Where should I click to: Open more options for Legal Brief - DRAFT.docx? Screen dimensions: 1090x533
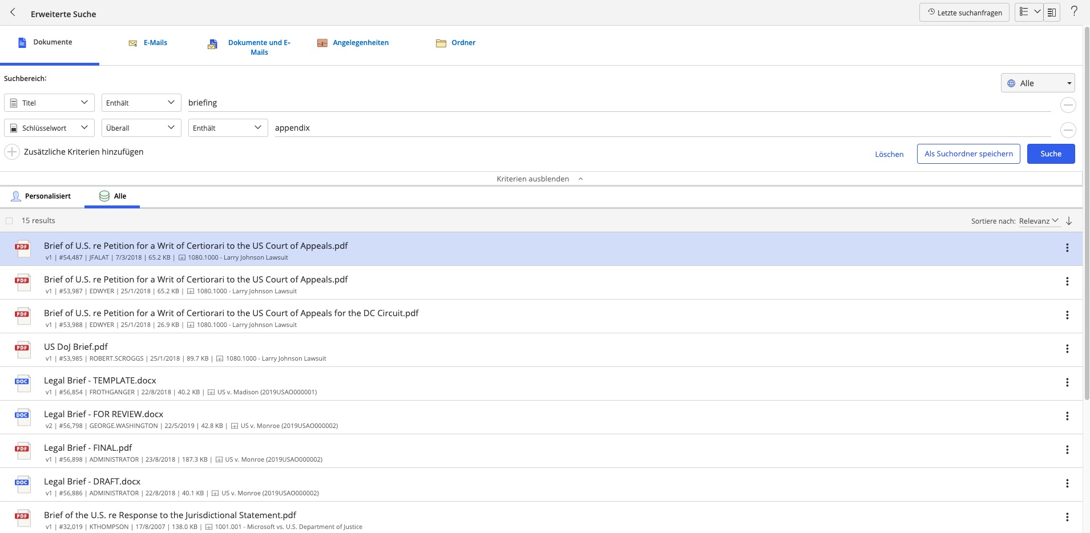coord(1067,483)
